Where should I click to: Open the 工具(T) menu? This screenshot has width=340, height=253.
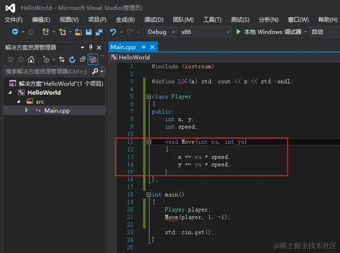click(212, 20)
